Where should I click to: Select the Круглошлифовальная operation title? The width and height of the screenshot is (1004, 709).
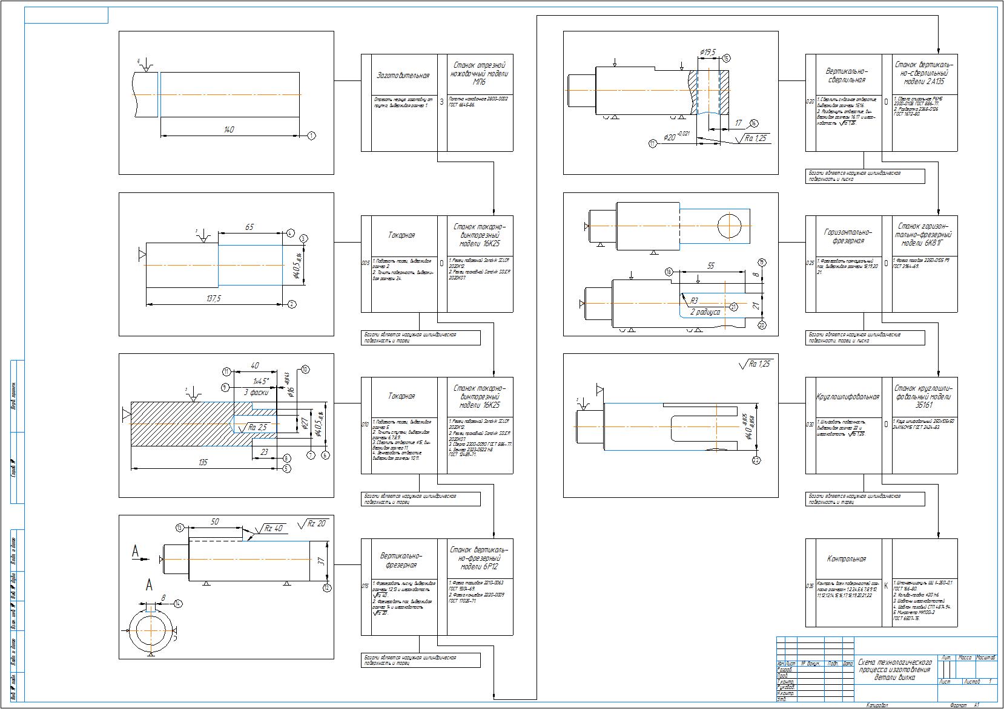coord(847,397)
